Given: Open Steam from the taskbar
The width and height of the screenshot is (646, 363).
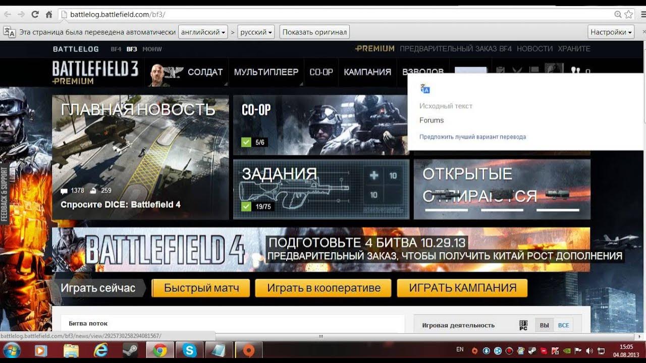Looking at the screenshot, I should pyautogui.click(x=131, y=350).
